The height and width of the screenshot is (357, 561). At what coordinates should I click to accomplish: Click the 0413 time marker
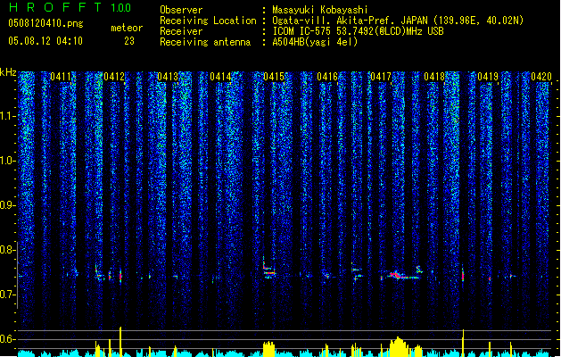click(168, 77)
